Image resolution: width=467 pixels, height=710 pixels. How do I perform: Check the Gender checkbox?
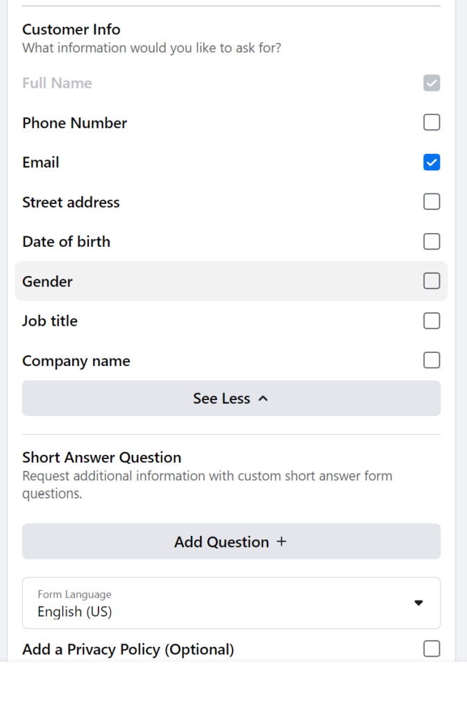coord(432,281)
